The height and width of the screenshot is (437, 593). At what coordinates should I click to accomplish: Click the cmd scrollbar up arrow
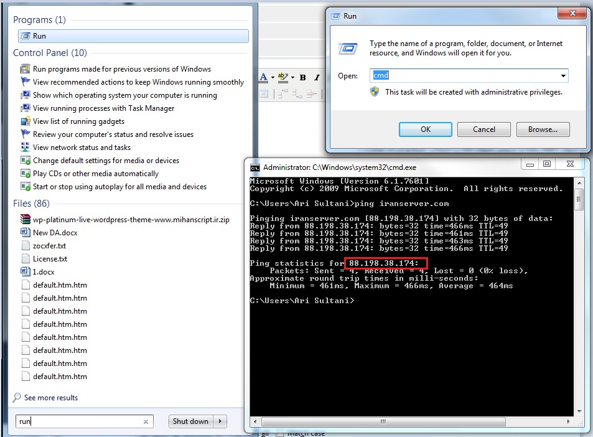point(579,183)
